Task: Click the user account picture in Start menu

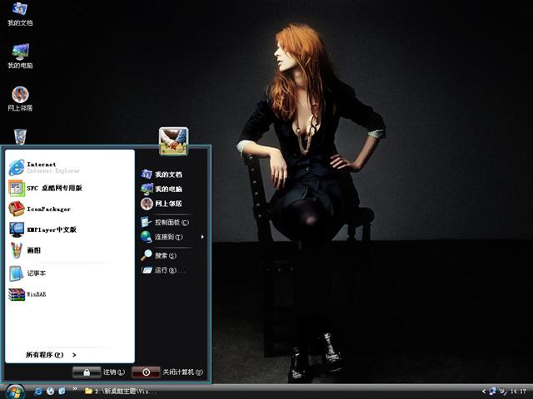Action: [x=173, y=141]
